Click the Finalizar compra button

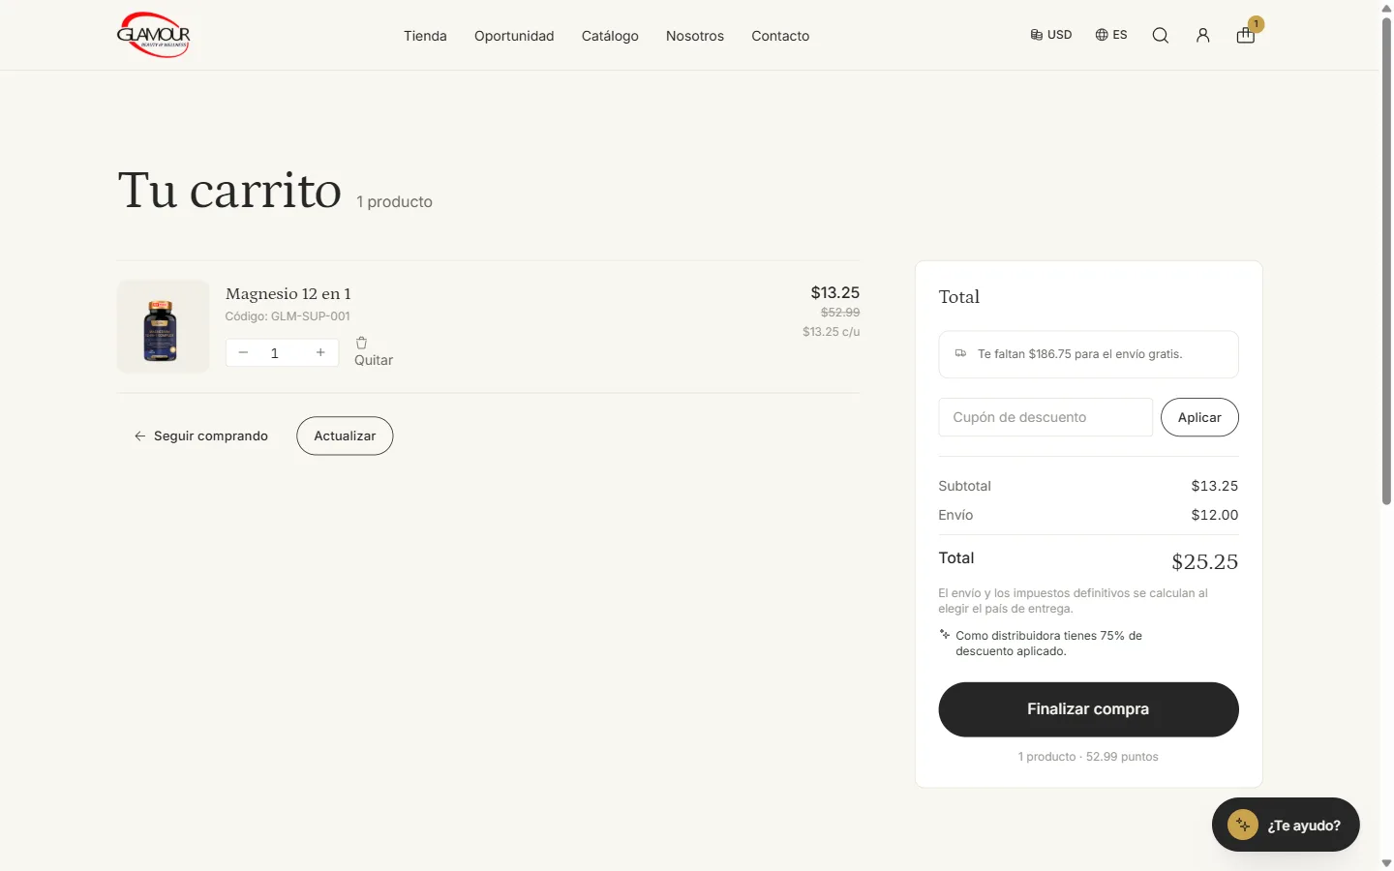pos(1088,709)
